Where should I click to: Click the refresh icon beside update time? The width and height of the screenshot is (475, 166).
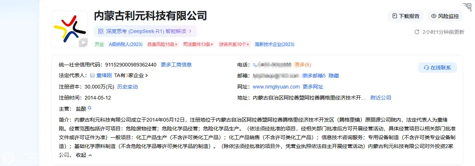(417, 32)
